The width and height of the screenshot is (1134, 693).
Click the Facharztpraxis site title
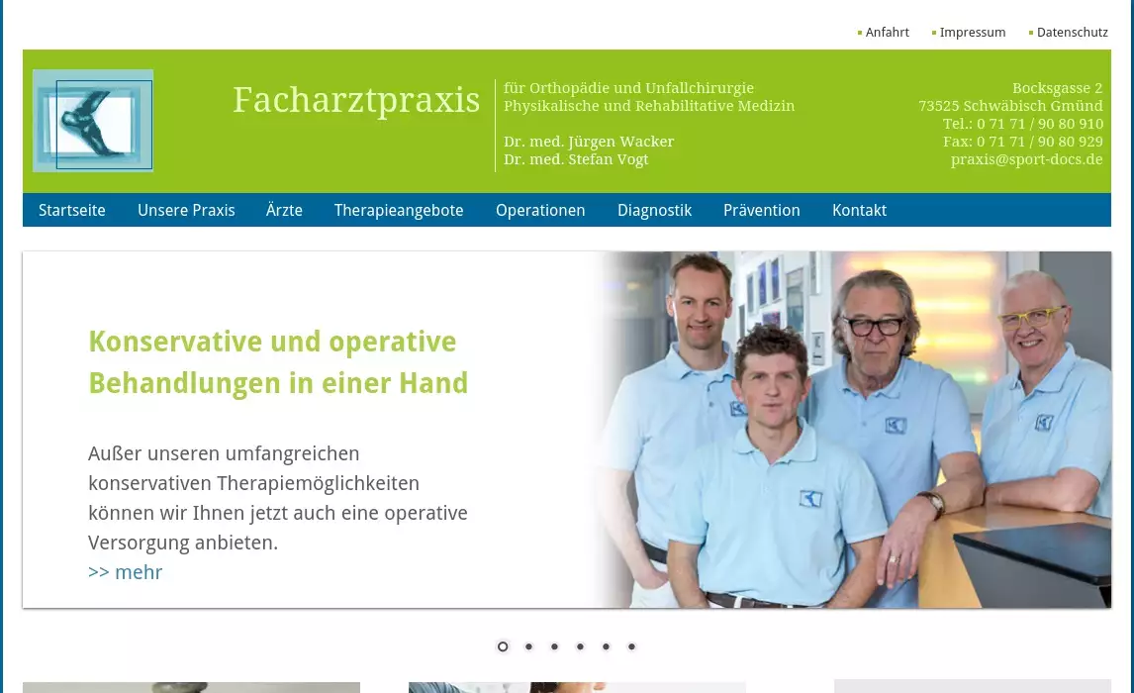[356, 100]
